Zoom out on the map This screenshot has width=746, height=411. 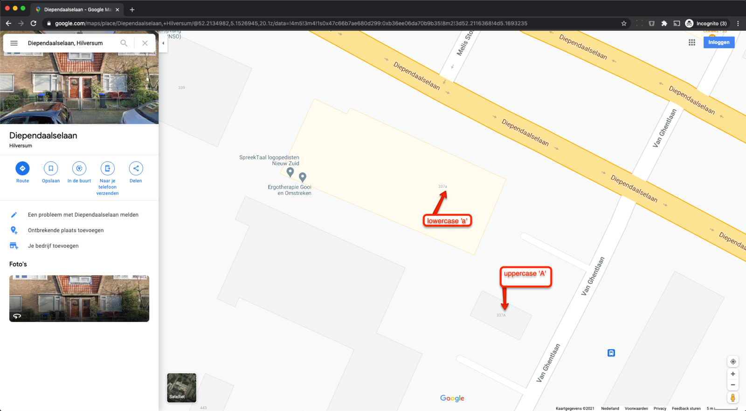733,385
